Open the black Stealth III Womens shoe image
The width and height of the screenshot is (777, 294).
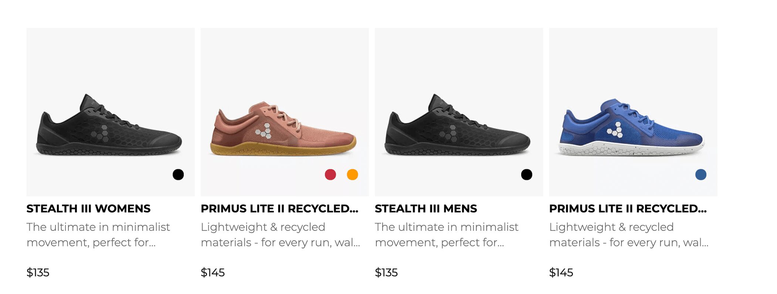110,112
